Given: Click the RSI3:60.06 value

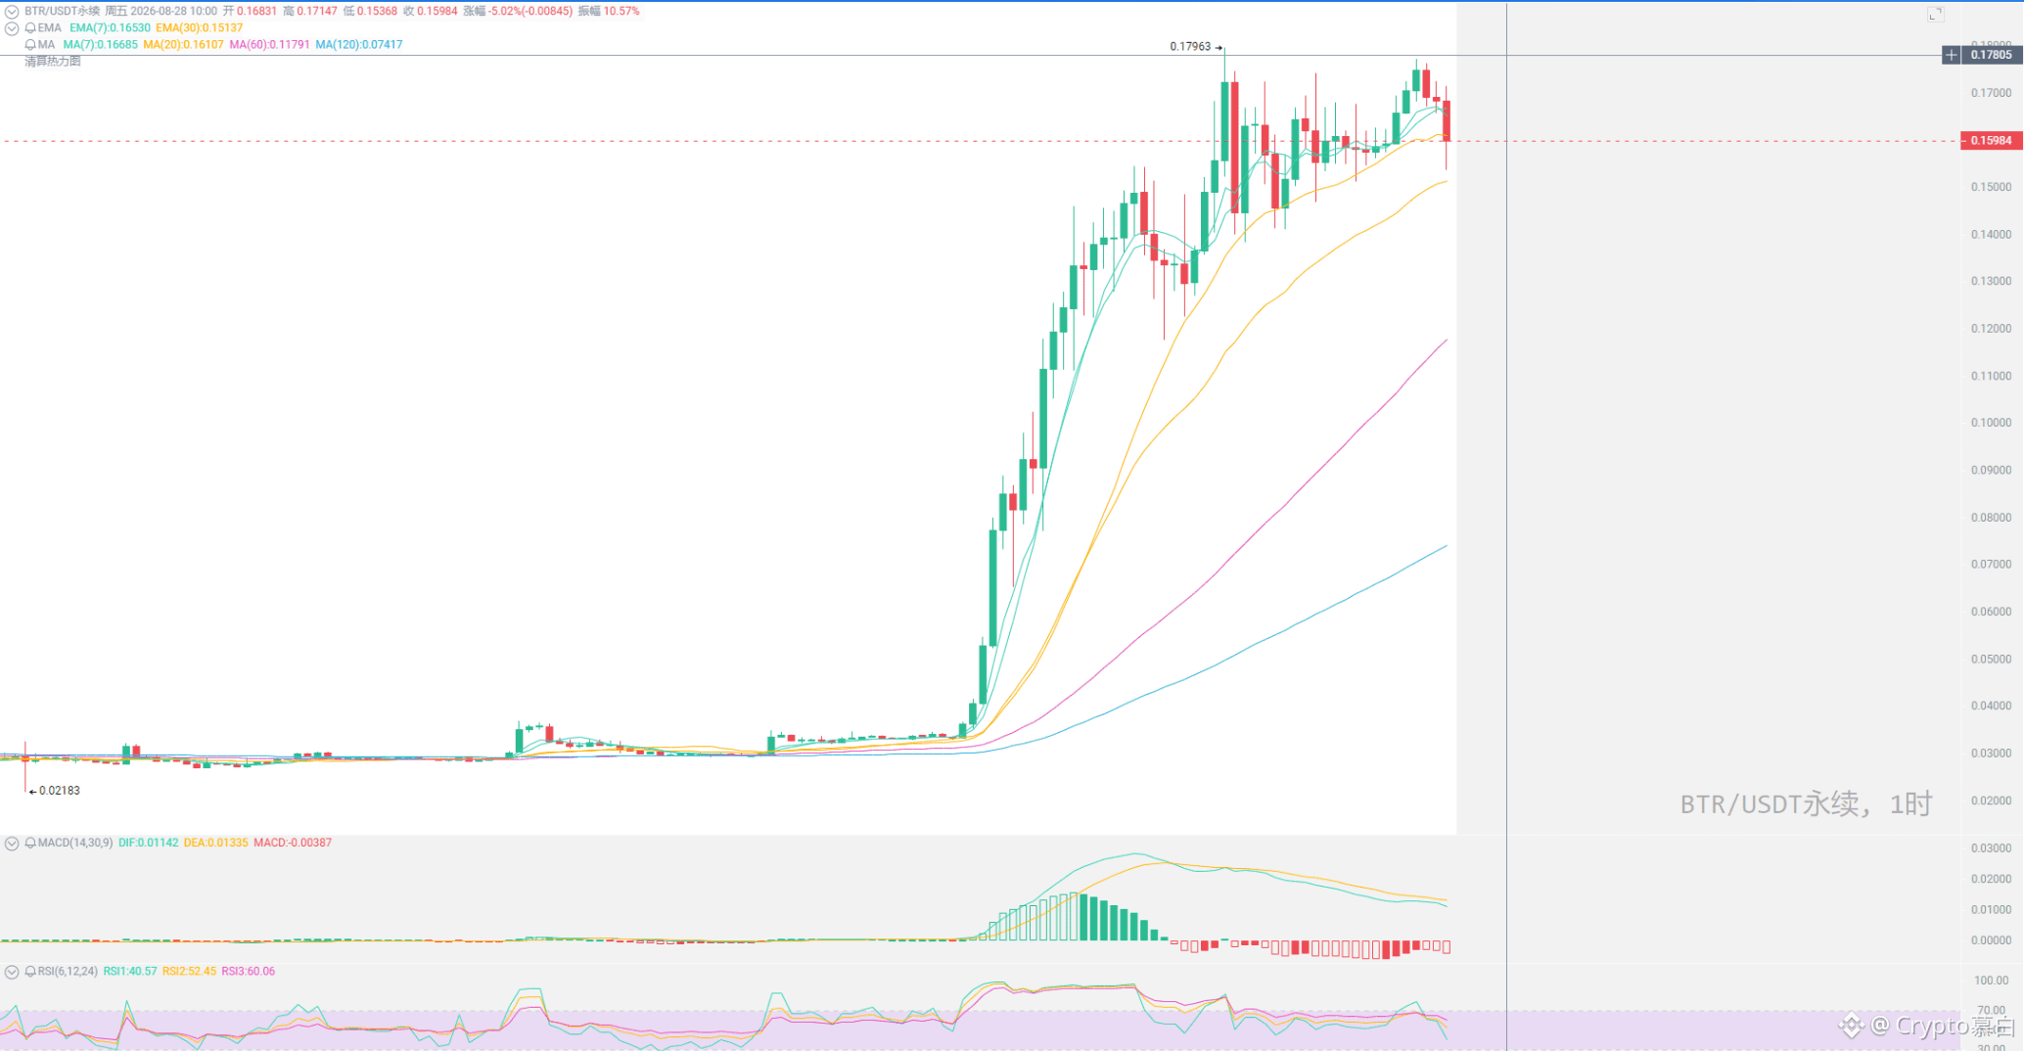Looking at the screenshot, I should pyautogui.click(x=248, y=972).
